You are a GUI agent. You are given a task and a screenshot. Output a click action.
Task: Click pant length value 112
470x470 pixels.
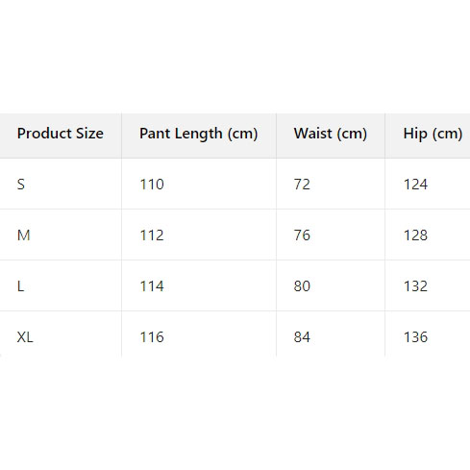coord(152,235)
